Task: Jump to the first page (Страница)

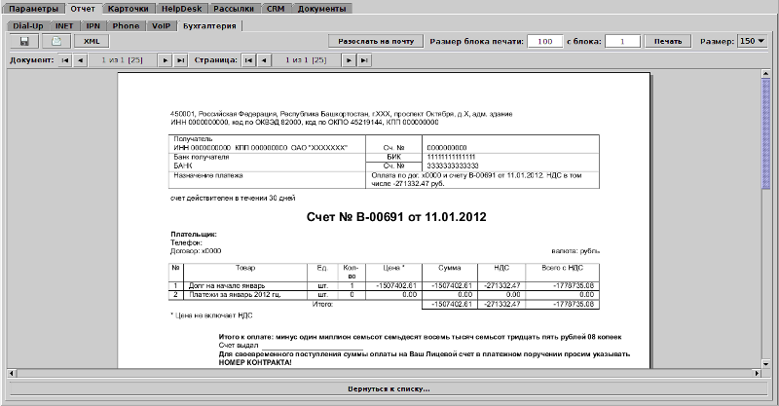Action: (x=247, y=60)
